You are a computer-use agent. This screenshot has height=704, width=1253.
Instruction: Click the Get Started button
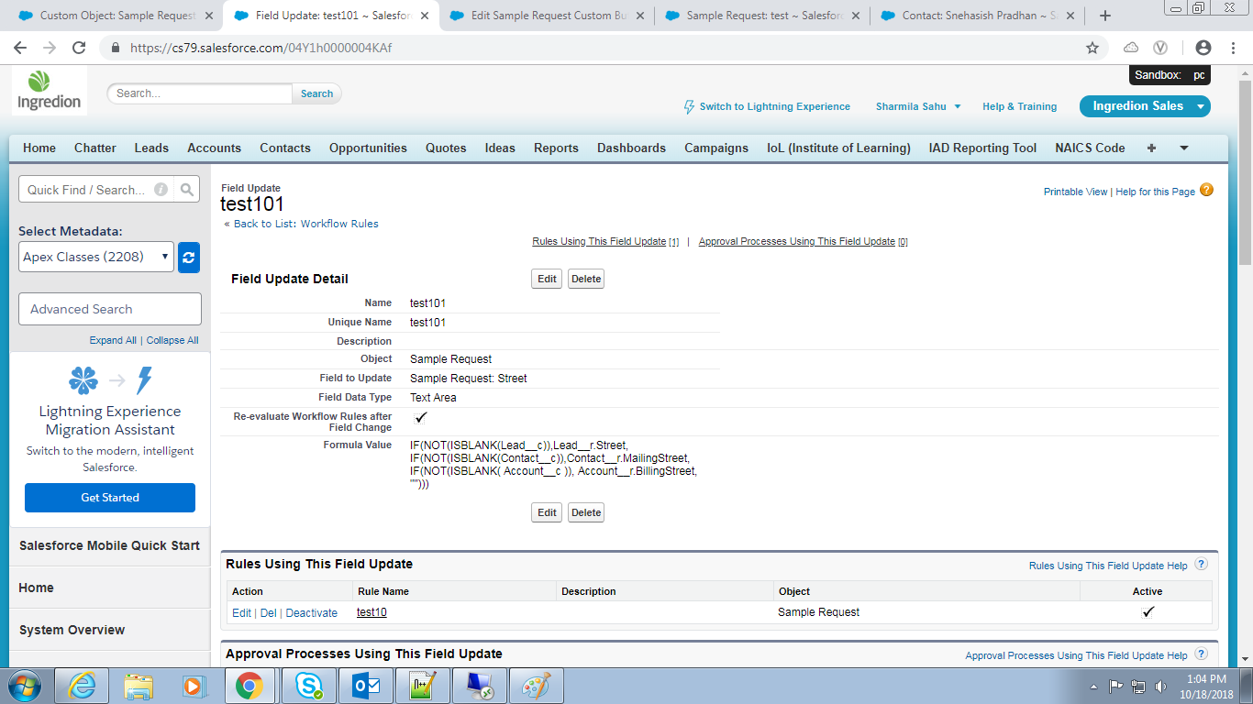point(110,498)
